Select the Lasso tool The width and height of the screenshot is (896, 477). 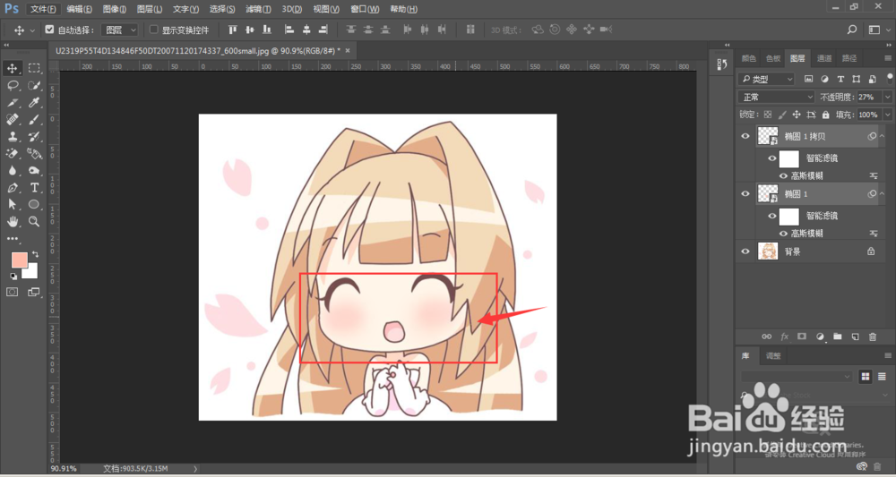pyautogui.click(x=12, y=86)
